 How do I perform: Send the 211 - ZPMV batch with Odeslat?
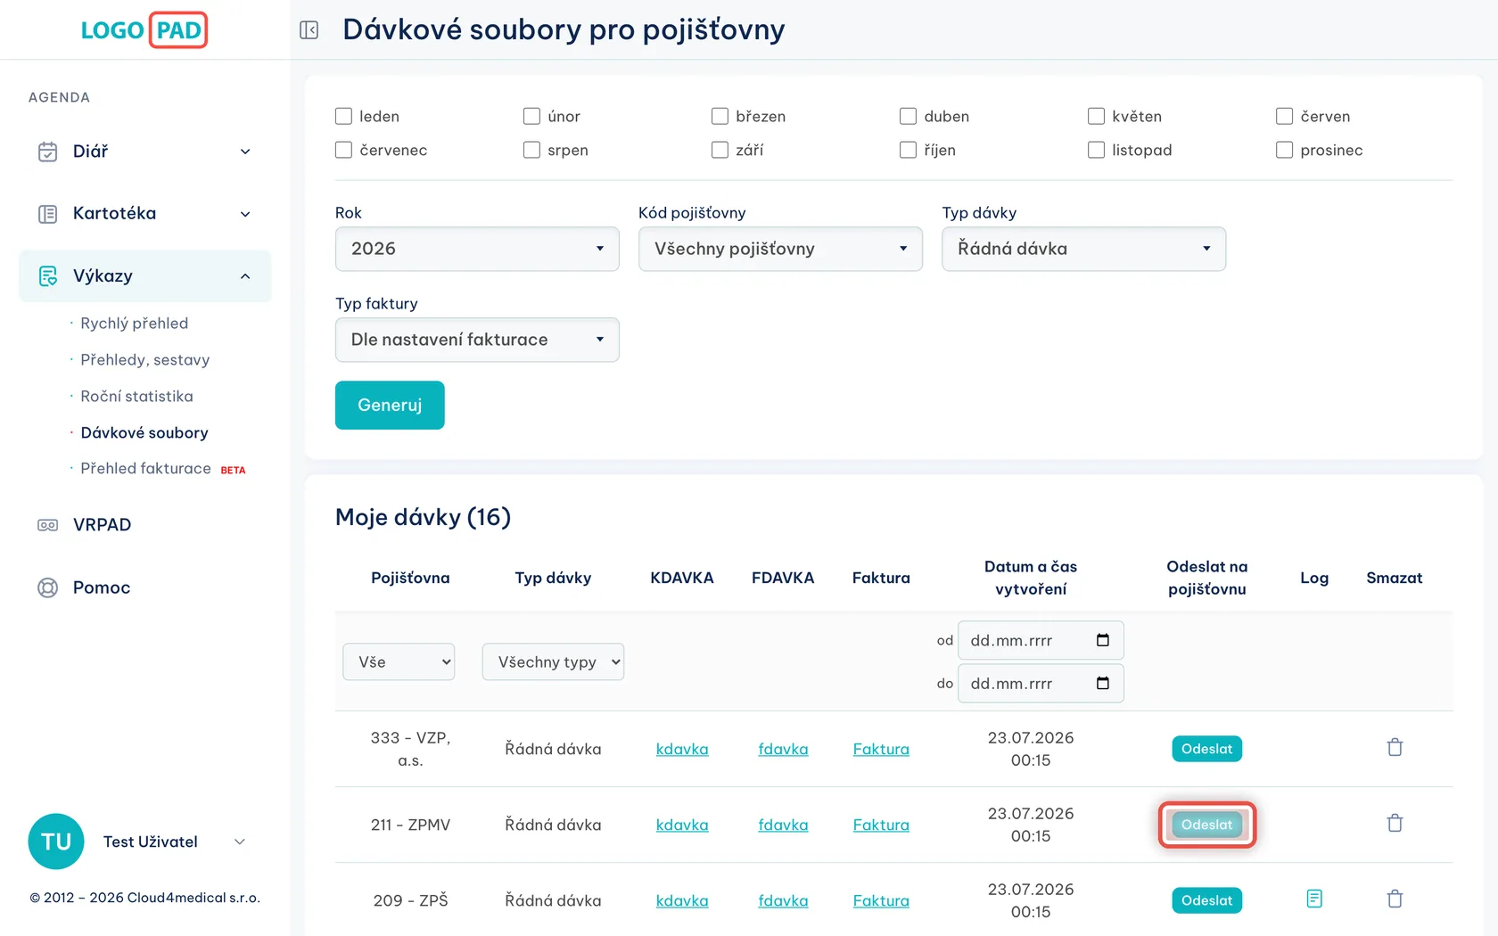(x=1206, y=825)
